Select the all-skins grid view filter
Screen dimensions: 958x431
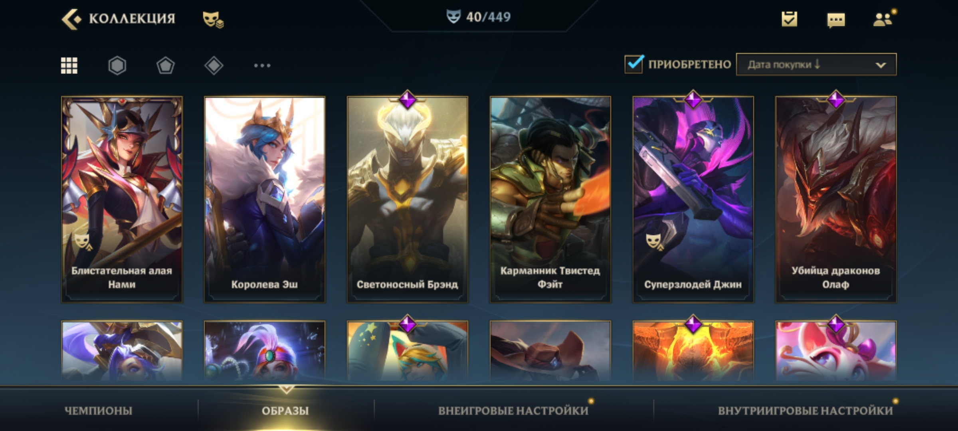69,65
